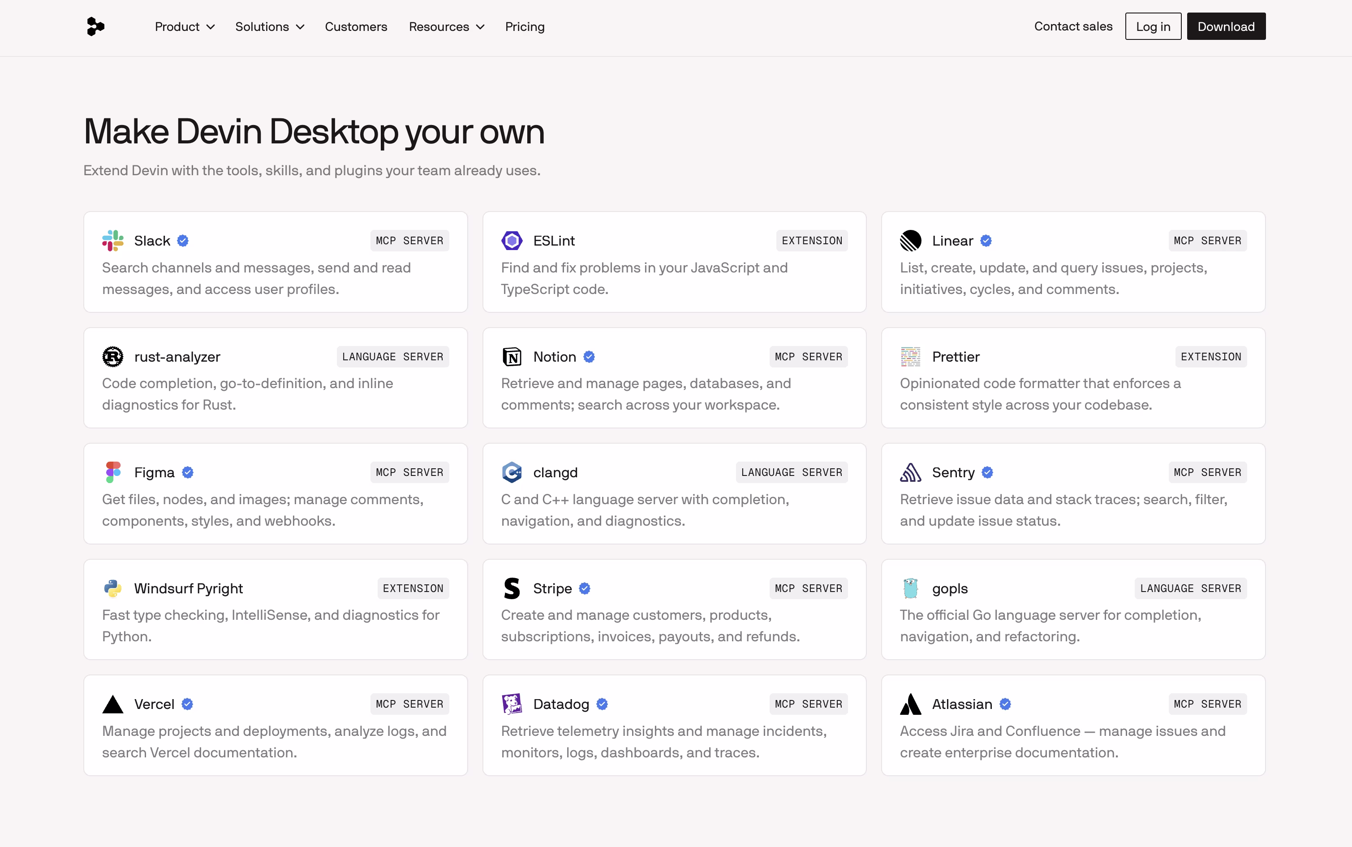The width and height of the screenshot is (1352, 847).
Task: Select the Prettier card title
Action: coord(956,356)
